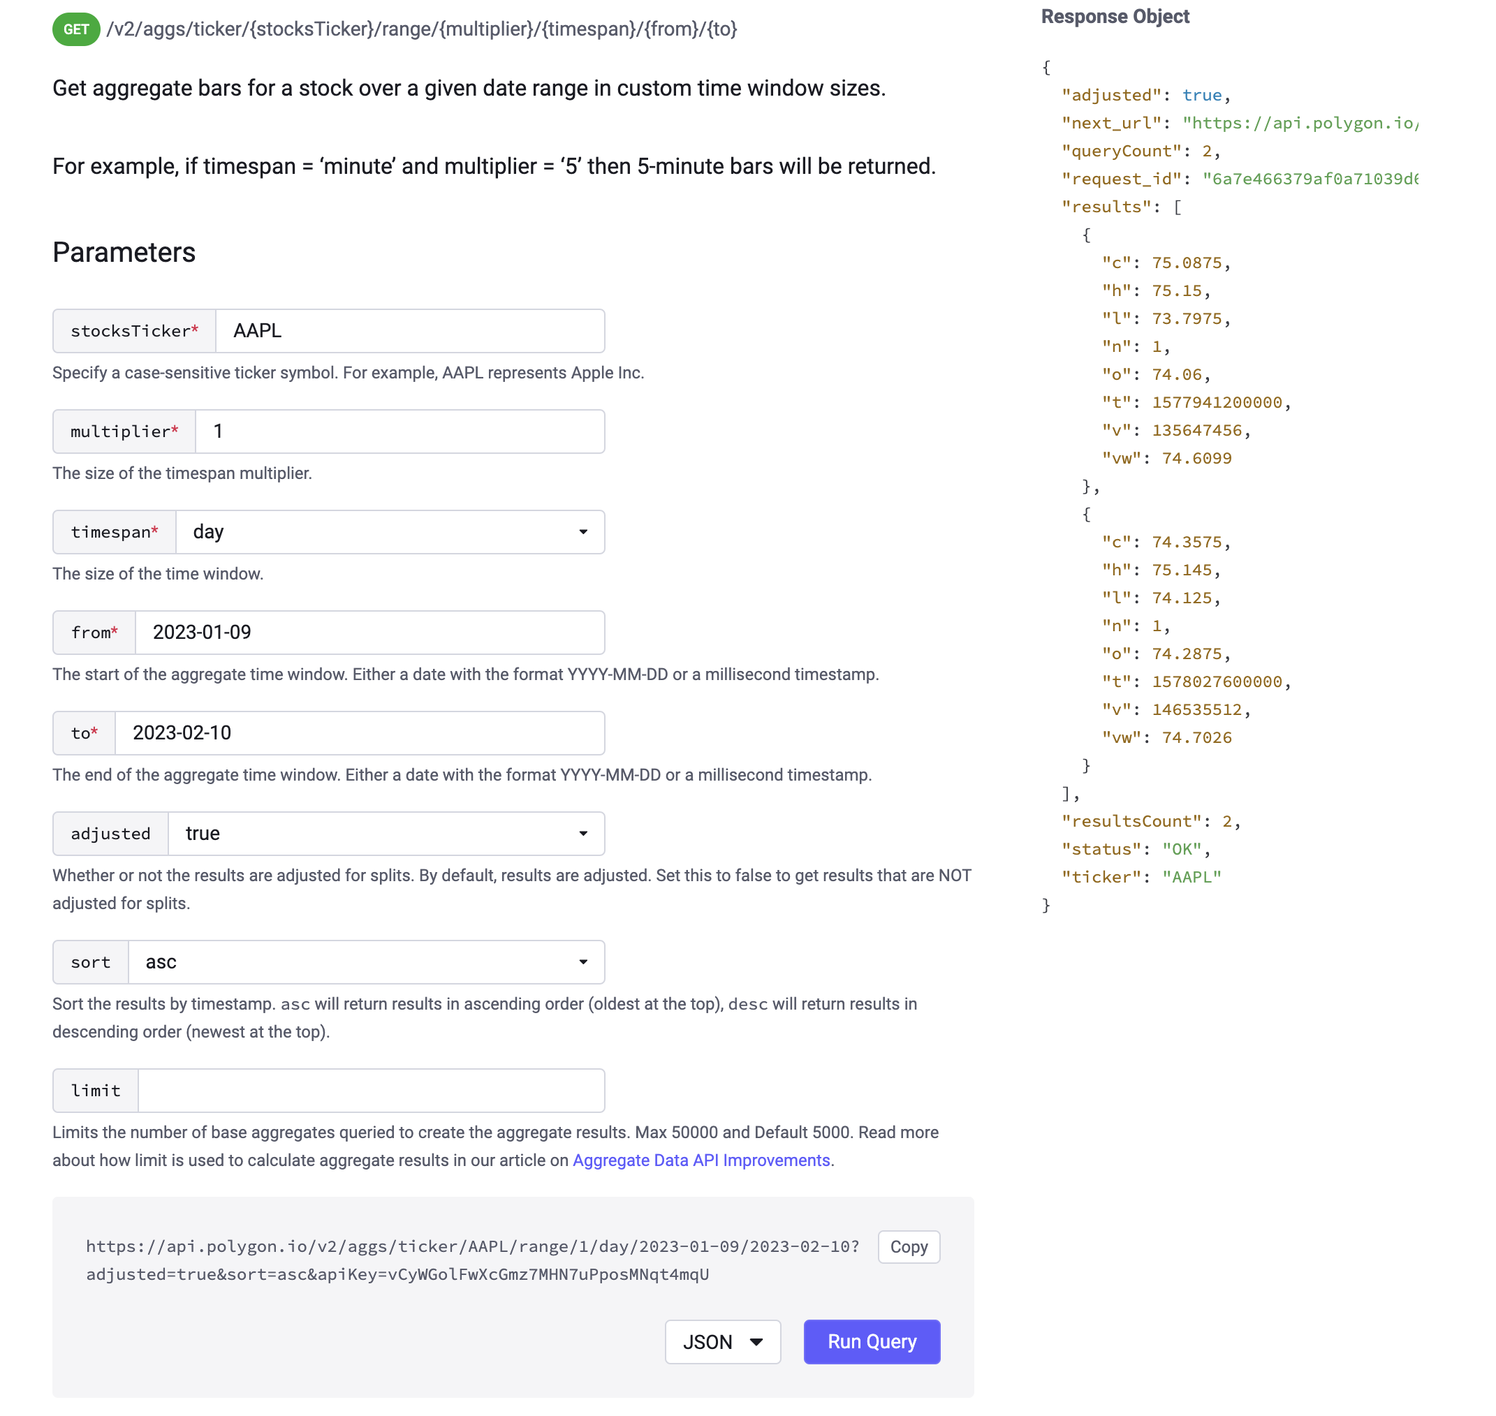The width and height of the screenshot is (1496, 1416).
Task: Click the green GET method badge
Action: click(75, 29)
